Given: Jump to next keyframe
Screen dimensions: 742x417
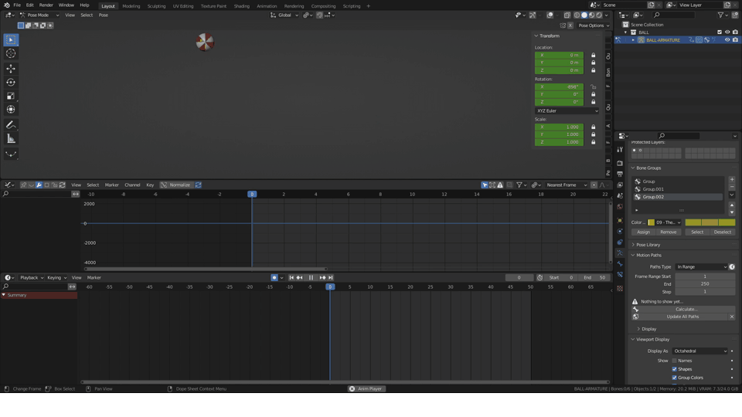Looking at the screenshot, I should tap(323, 277).
